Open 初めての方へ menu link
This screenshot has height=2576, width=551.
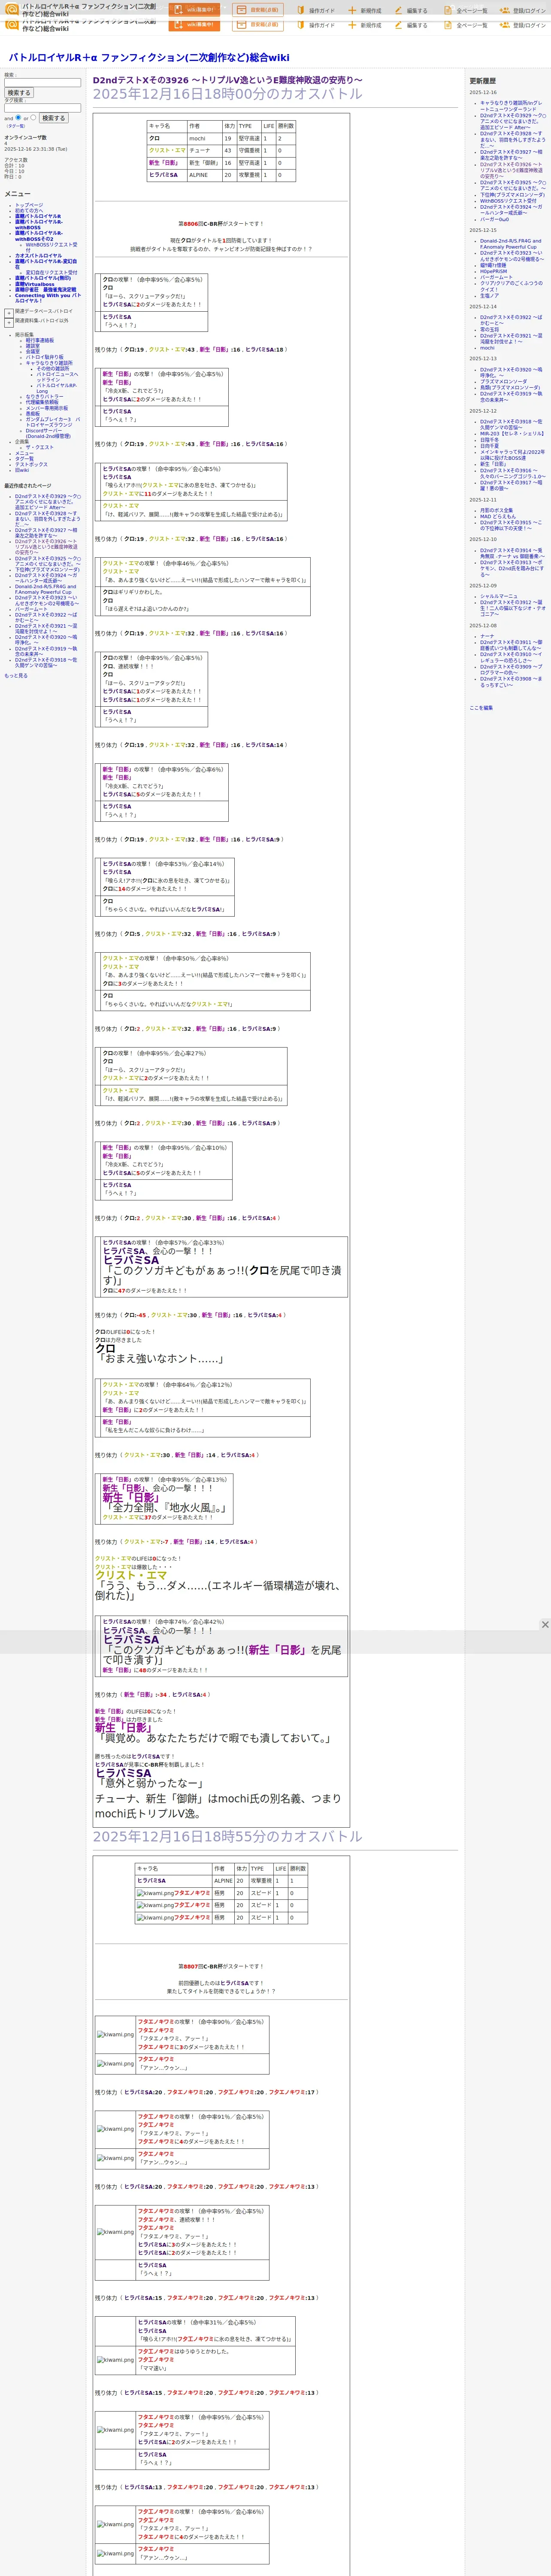click(x=29, y=211)
